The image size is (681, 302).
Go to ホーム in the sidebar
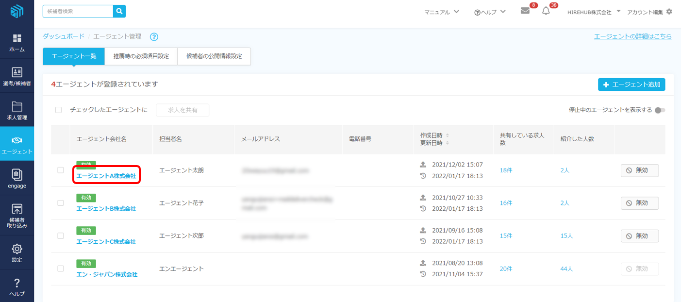click(17, 43)
